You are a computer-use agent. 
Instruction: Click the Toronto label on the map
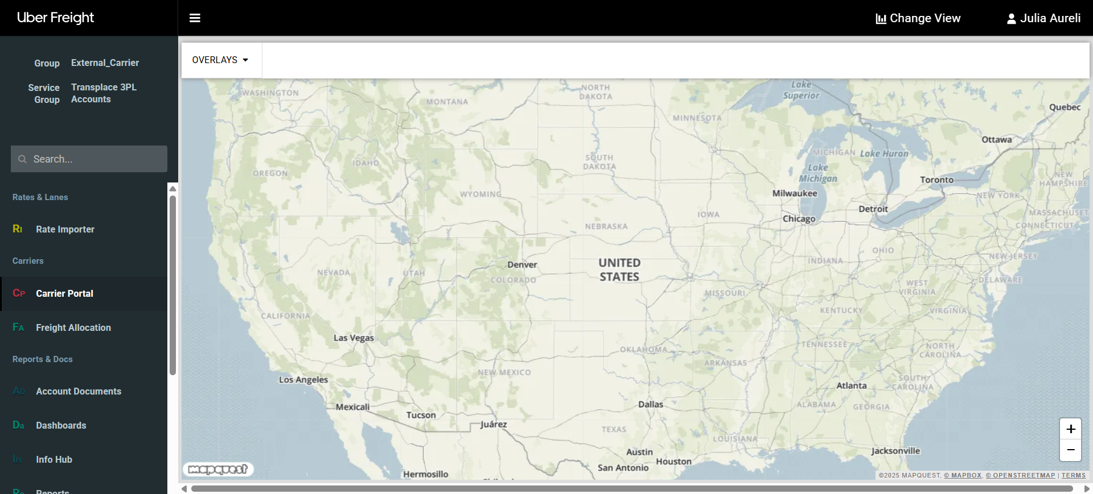(936, 180)
